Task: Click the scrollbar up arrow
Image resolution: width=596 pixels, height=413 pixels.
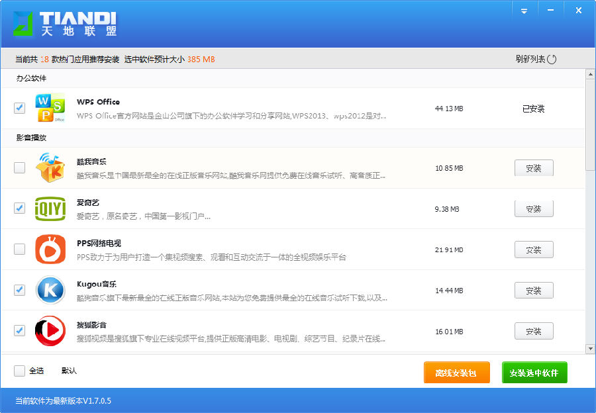Action: point(590,74)
